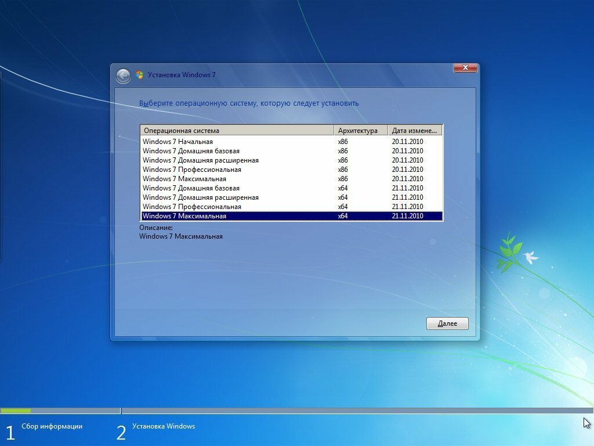Select Windows 7 Профессиональная x64 entry
594x446 pixels.
pyautogui.click(x=192, y=207)
